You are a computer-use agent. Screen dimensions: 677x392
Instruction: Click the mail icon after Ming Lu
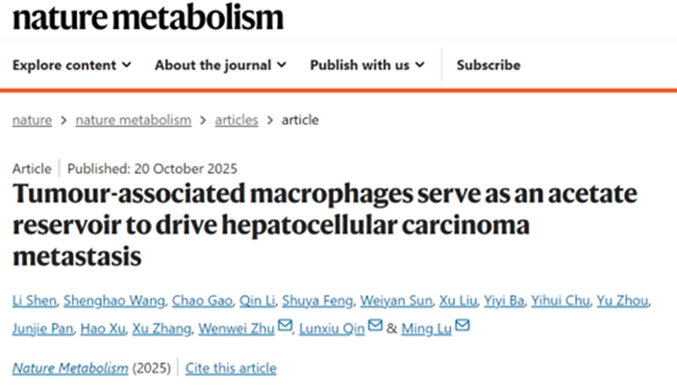[463, 325]
